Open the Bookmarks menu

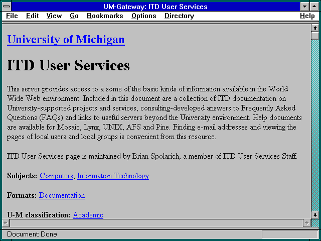pos(105,16)
